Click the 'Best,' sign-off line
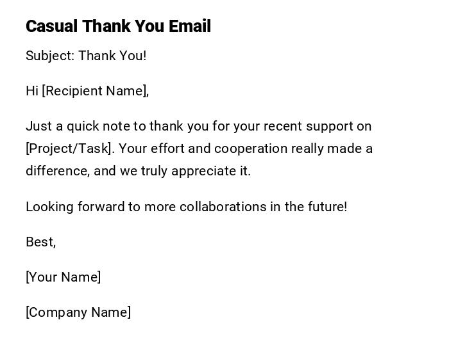Image resolution: width=449 pixels, height=352 pixels. pos(40,242)
